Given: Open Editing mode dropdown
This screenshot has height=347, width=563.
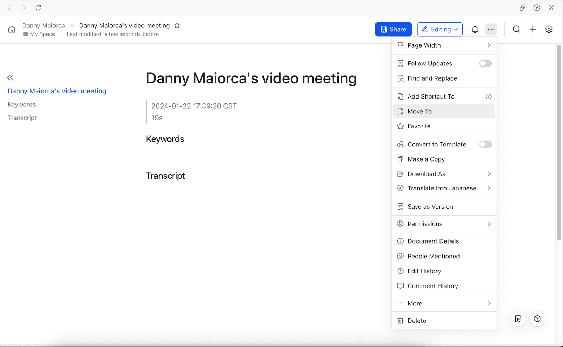Looking at the screenshot, I should [440, 29].
